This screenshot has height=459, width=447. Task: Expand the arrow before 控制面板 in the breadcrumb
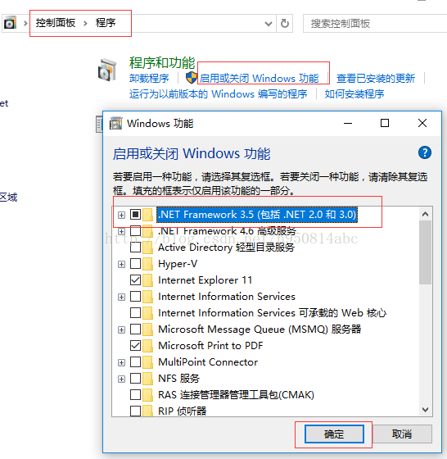pos(25,23)
